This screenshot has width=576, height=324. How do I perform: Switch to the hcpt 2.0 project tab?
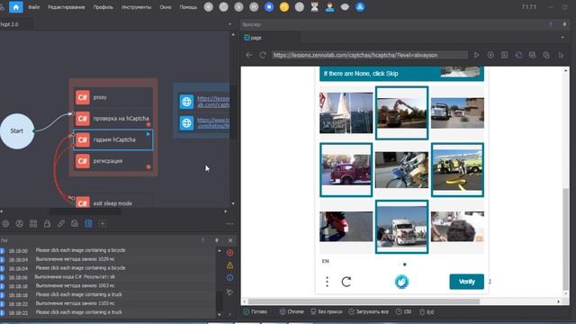pyautogui.click(x=10, y=24)
